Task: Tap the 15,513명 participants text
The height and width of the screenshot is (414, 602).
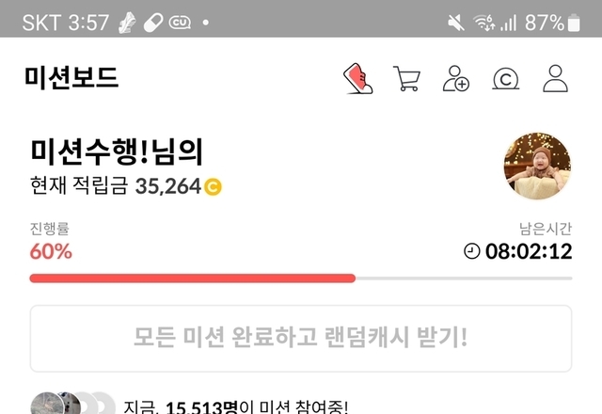Action: [202, 407]
